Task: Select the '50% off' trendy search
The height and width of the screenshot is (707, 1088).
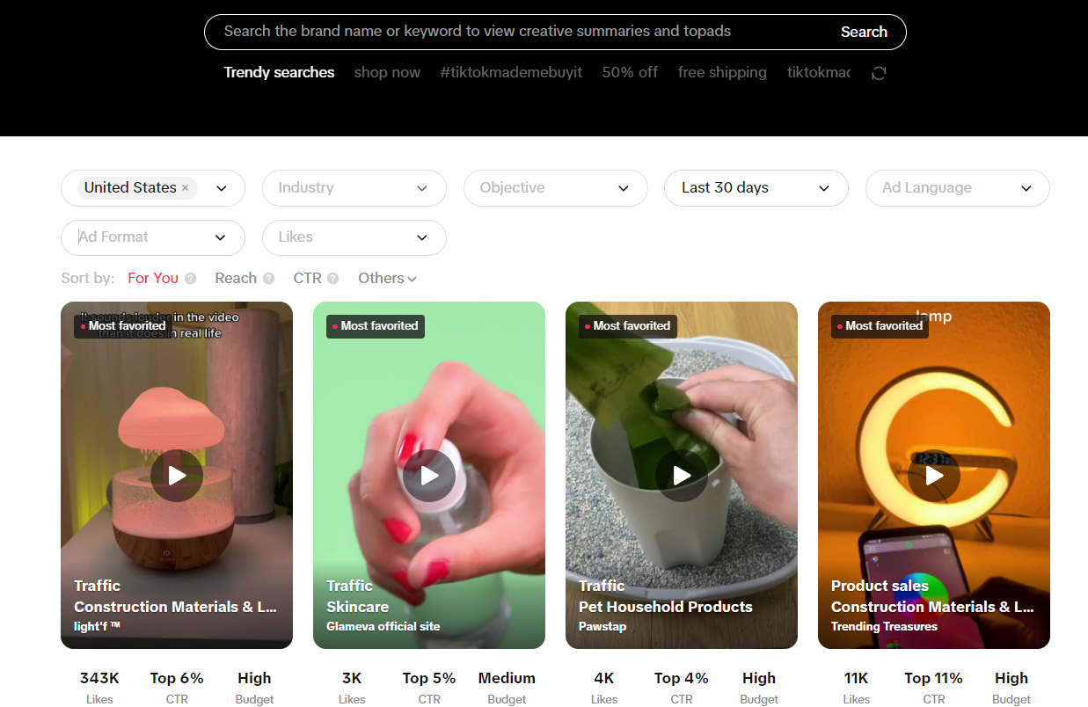Action: pos(630,73)
